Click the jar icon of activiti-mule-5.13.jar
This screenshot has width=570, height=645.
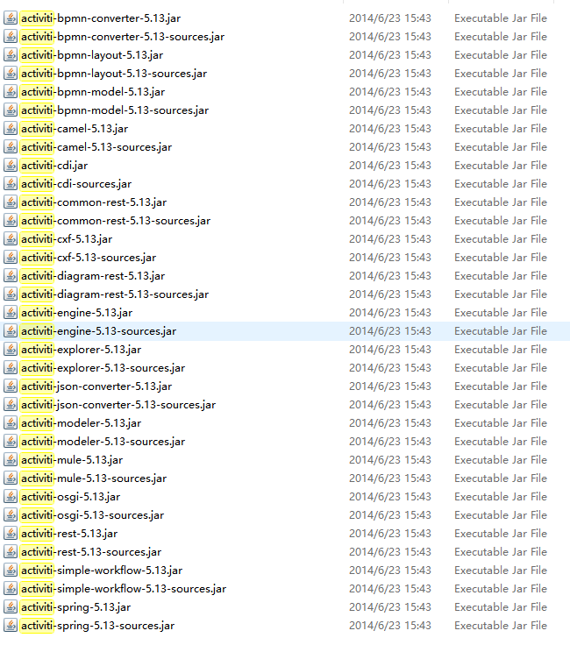tap(11, 460)
